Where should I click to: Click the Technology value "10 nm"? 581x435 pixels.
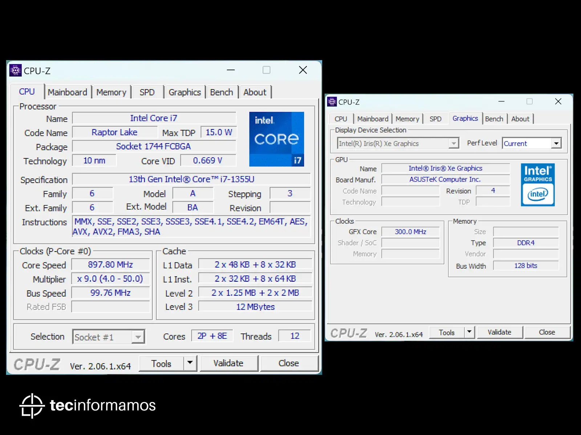94,161
